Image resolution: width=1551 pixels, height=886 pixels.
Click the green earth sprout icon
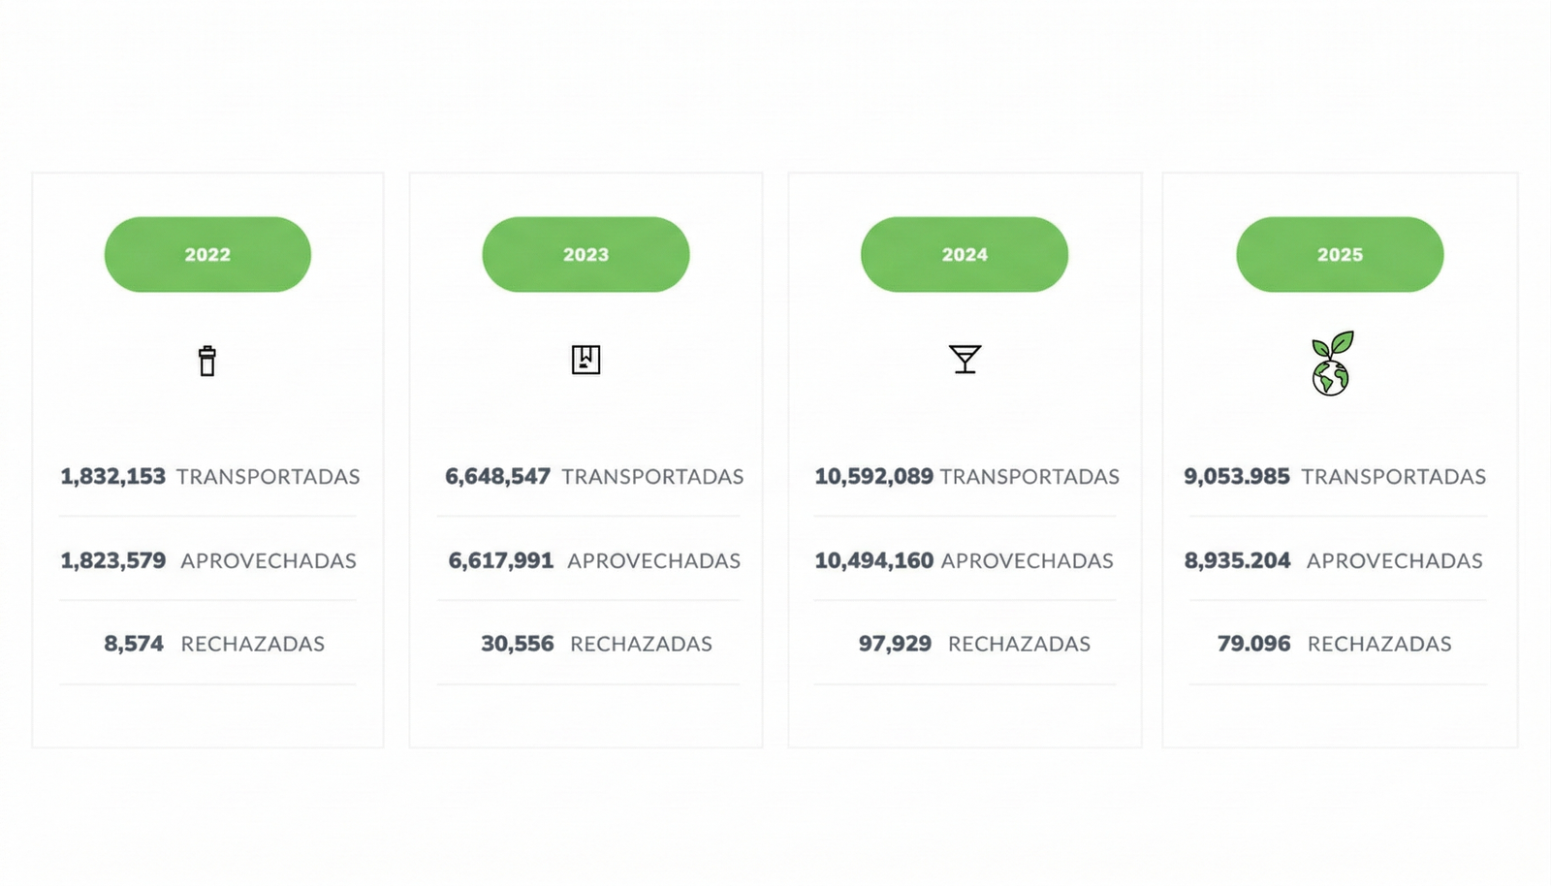1331,364
